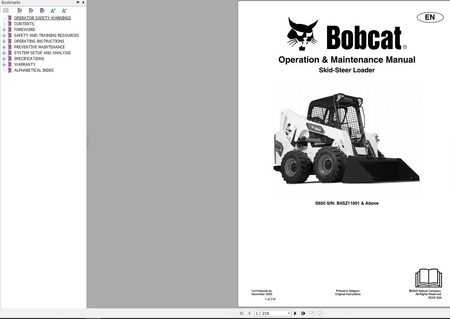The height and width of the screenshot is (319, 450).
Task: Expand SAFETY AND TRAINING RESOURCES bookmark
Action: click(4, 36)
